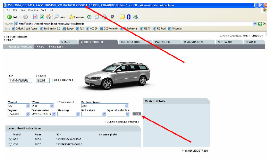
Task: Click the IE Forward arrow icon
Action: (25, 17)
